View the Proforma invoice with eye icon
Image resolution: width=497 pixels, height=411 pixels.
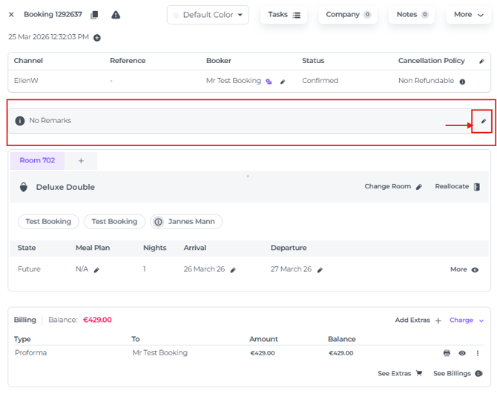(x=462, y=353)
